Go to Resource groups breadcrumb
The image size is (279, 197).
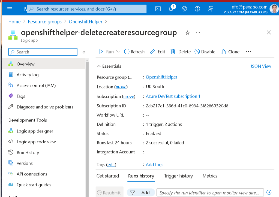coord(45,22)
